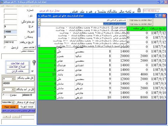Click into the نام input field

pos(10,16)
